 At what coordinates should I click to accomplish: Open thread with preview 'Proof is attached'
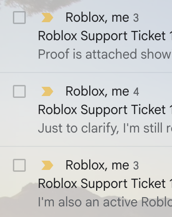point(86,36)
